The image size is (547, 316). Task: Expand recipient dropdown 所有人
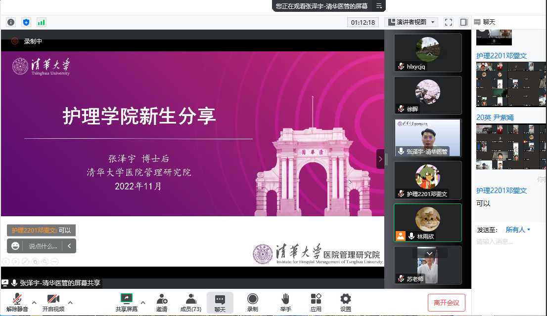pos(518,230)
